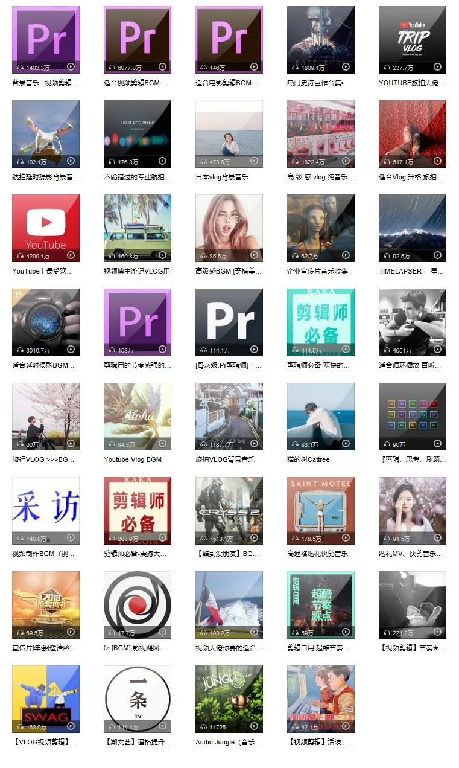
Task: Click the '1187.7万' play count
Action: click(221, 445)
